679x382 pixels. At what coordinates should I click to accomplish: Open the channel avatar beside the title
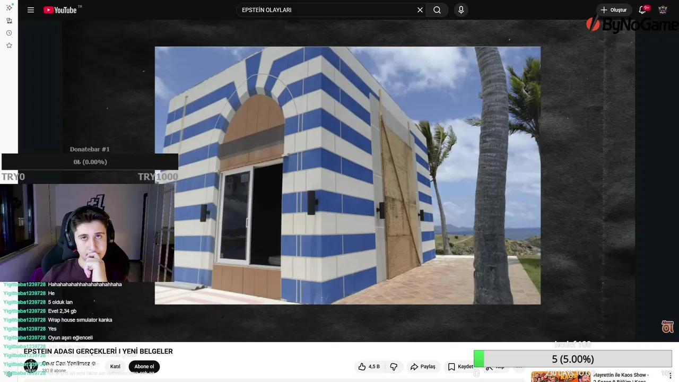(31, 366)
